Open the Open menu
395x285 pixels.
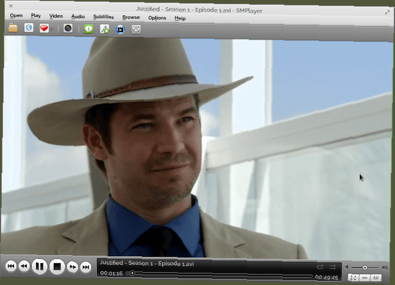coord(16,16)
